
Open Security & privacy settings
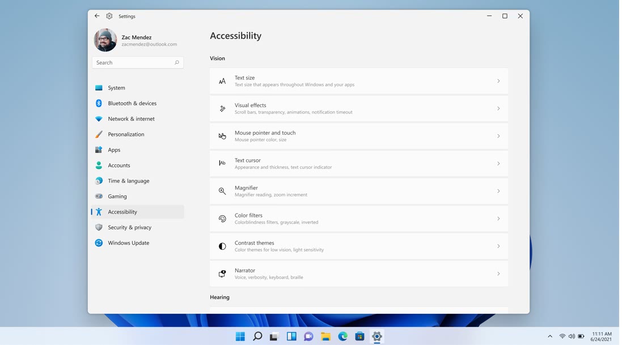coord(138,227)
